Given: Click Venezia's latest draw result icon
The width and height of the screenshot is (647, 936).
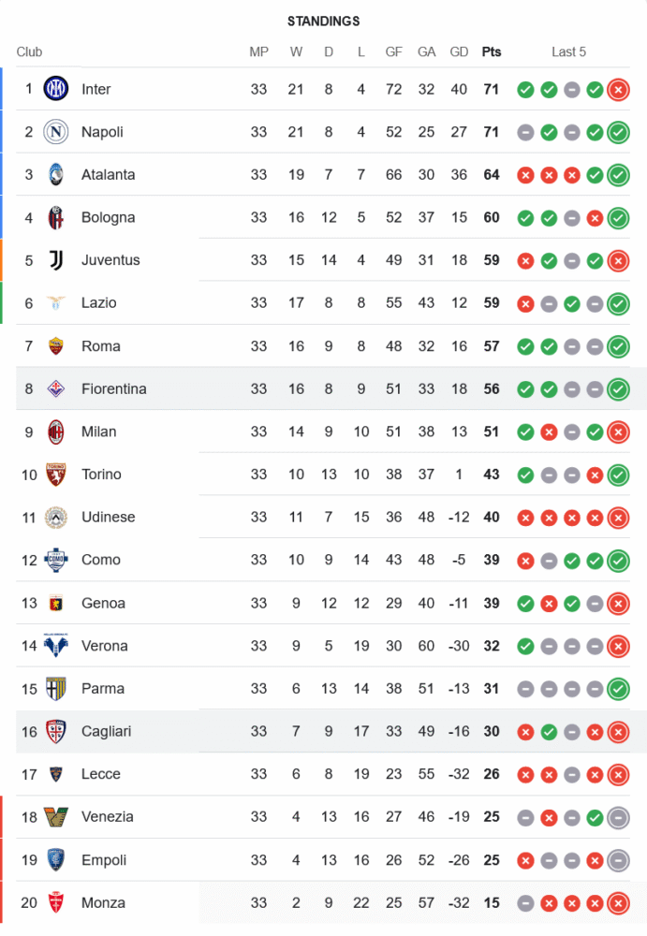Looking at the screenshot, I should pos(618,817).
